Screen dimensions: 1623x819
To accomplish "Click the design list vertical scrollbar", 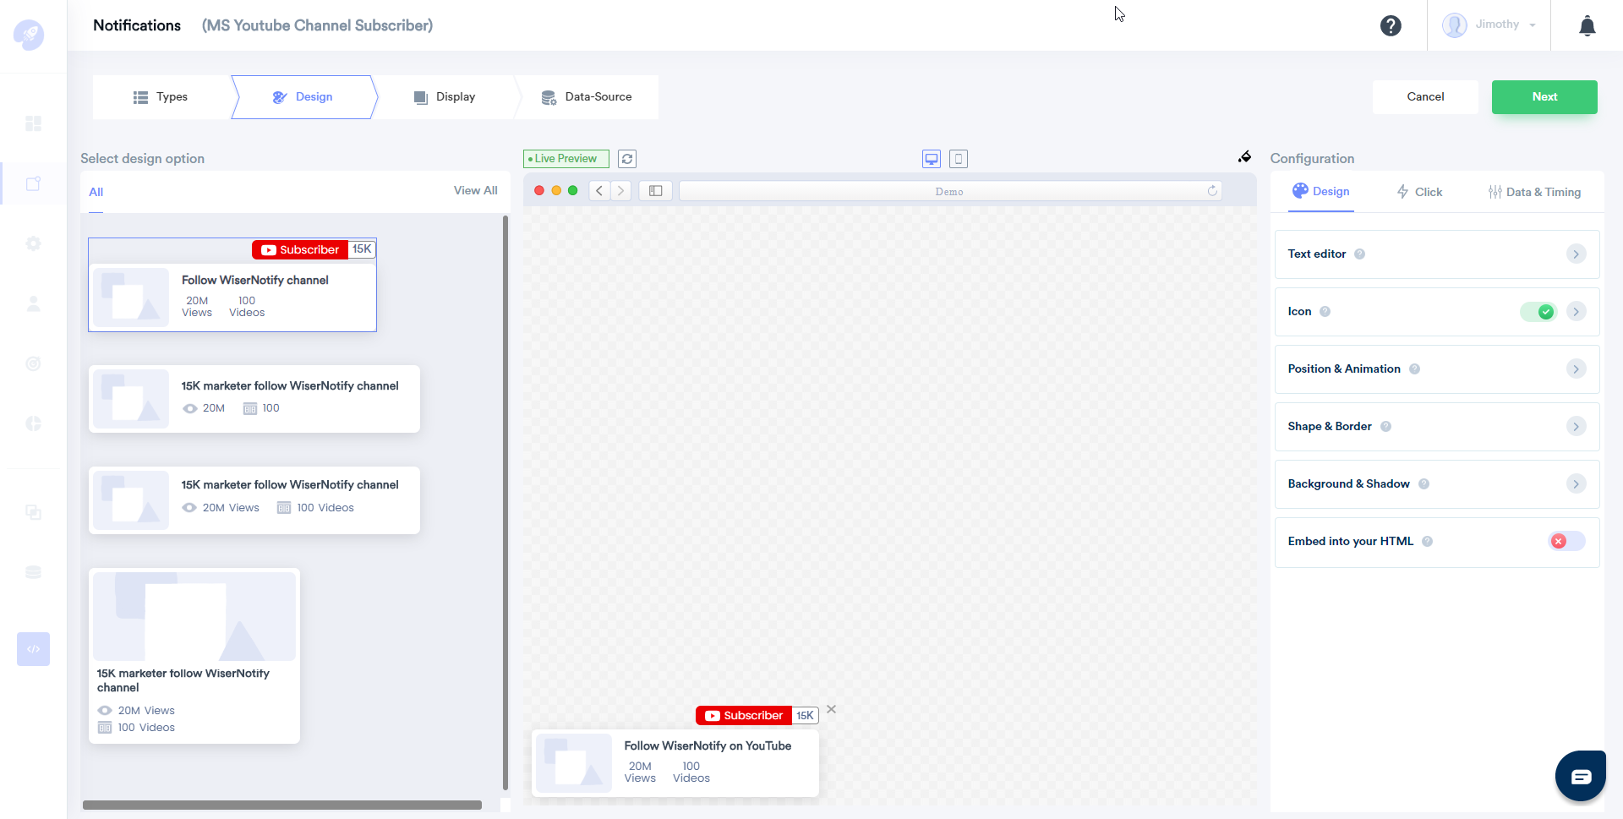I will 505,502.
